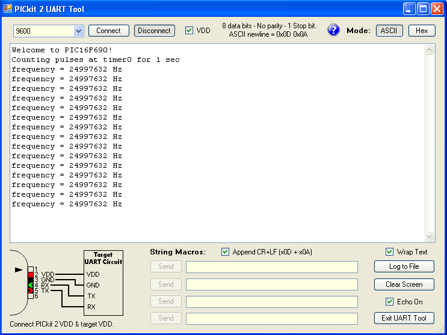Click the PICkit 2 title bar app icon
Viewport: 447px width, 335px height.
click(8, 9)
